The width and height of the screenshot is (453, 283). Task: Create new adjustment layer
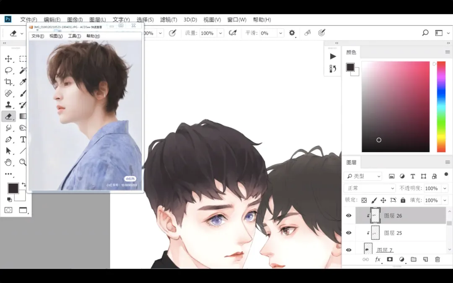point(401,260)
